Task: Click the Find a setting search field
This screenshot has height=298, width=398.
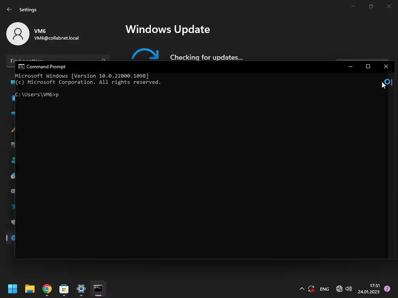Action: tap(58, 58)
